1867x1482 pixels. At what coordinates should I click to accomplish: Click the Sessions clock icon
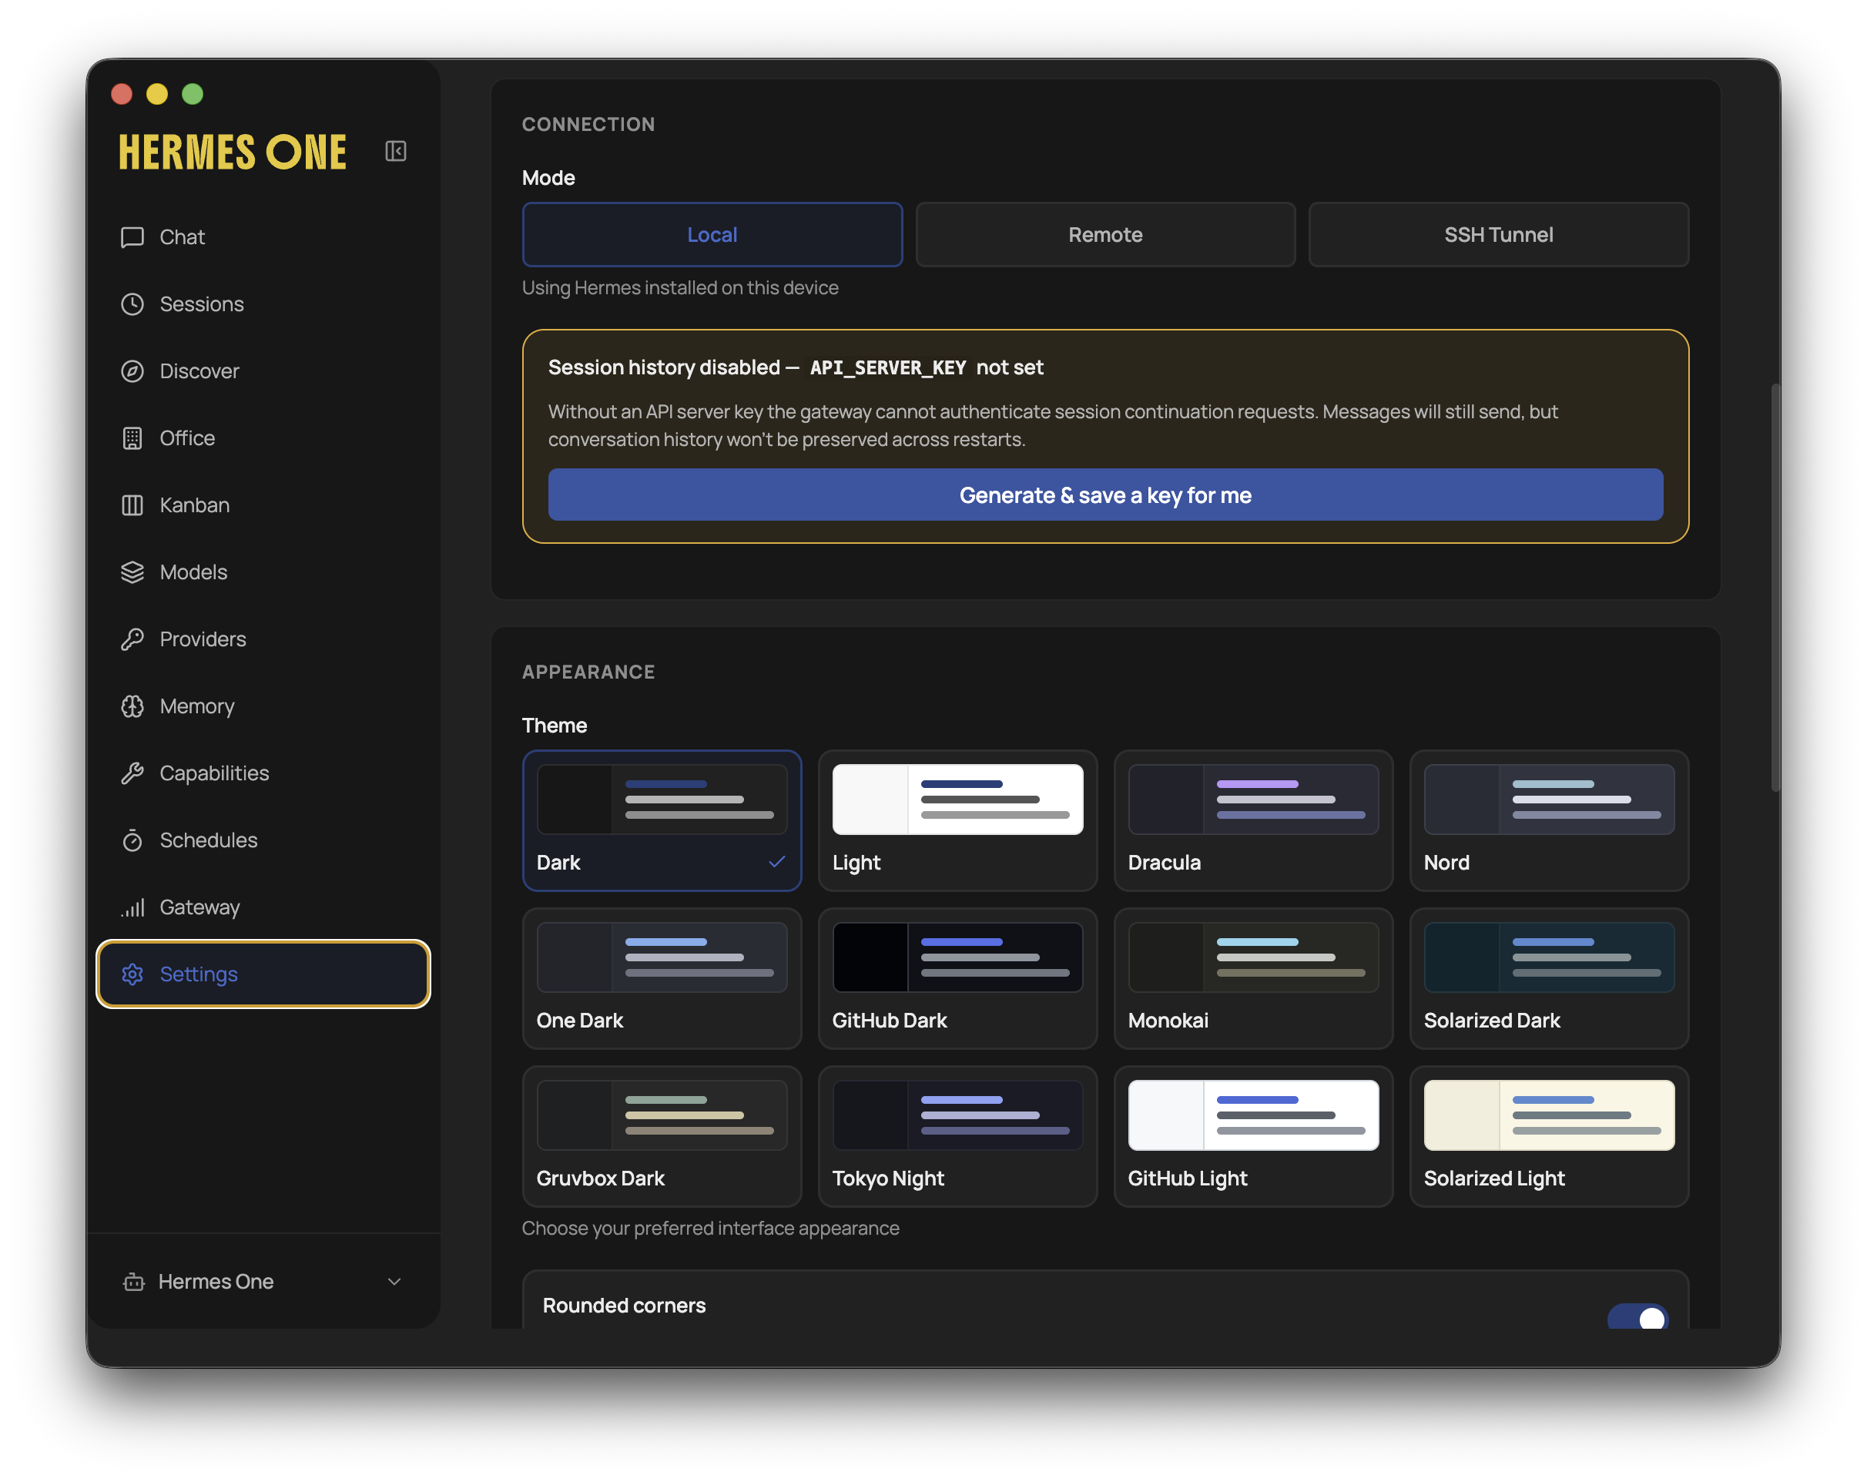[x=132, y=304]
